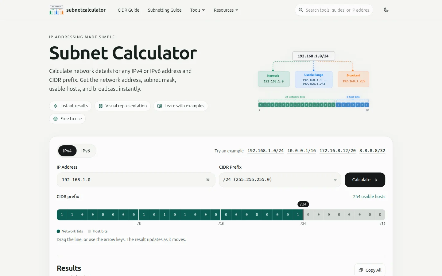Click the subnetcalculator brand name
442x276 pixels.
click(86, 10)
